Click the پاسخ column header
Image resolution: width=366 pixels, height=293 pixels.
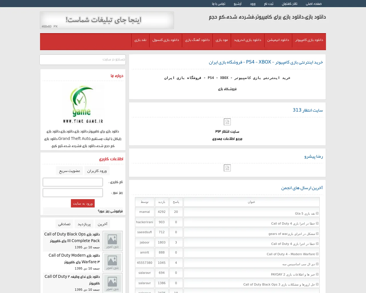(176, 202)
